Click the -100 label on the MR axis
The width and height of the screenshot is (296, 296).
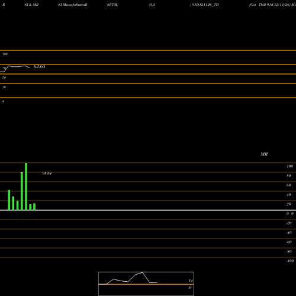point(290,261)
